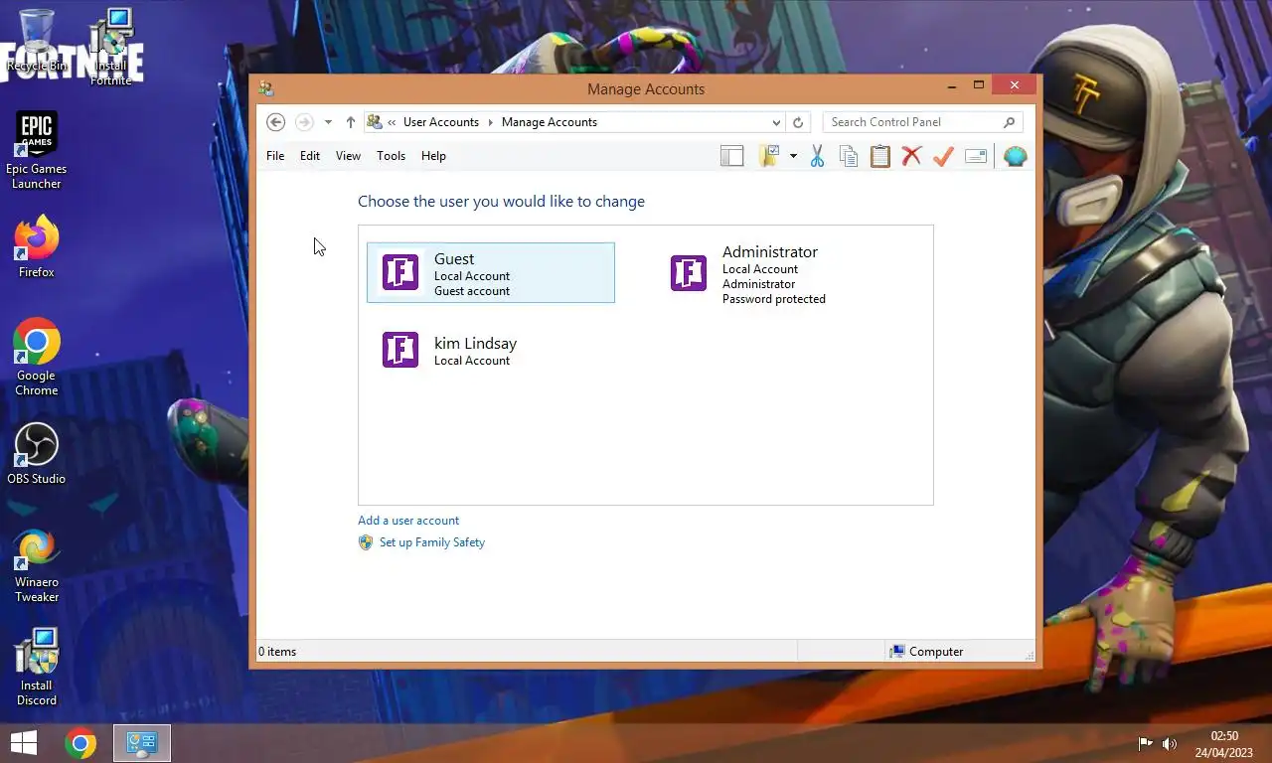Expand the address bar history dropdown
Image resolution: width=1272 pixels, height=763 pixels.
pos(776,122)
